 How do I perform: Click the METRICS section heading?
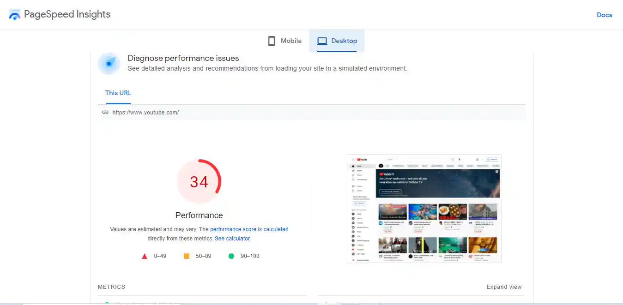[111, 287]
